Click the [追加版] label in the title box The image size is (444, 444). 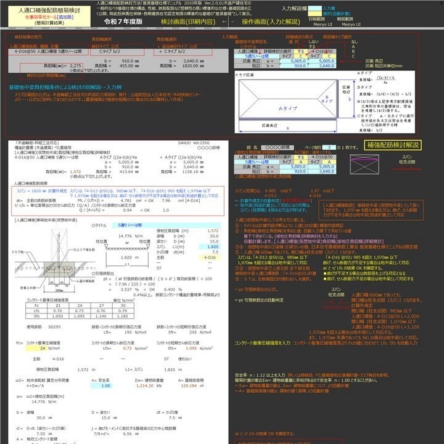65,17
